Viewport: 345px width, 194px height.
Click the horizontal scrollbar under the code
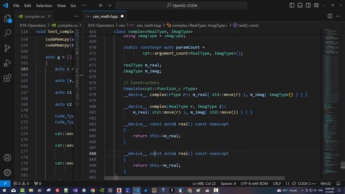coord(194,178)
